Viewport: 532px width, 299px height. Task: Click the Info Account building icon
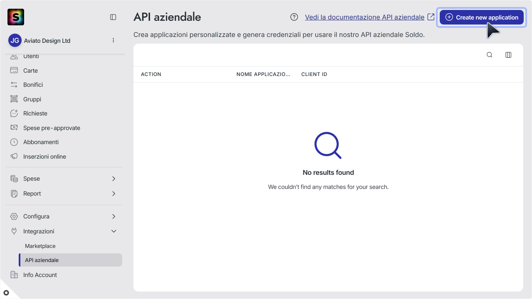pyautogui.click(x=14, y=275)
